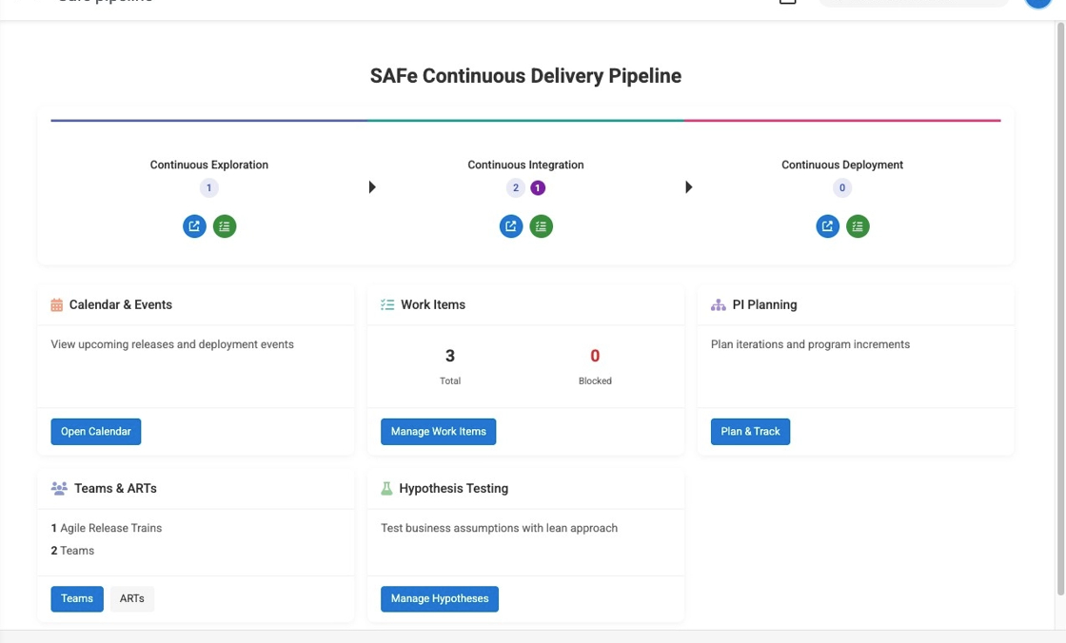Click the external link icon under Continuous Exploration
This screenshot has width=1066, height=643.
tap(194, 225)
